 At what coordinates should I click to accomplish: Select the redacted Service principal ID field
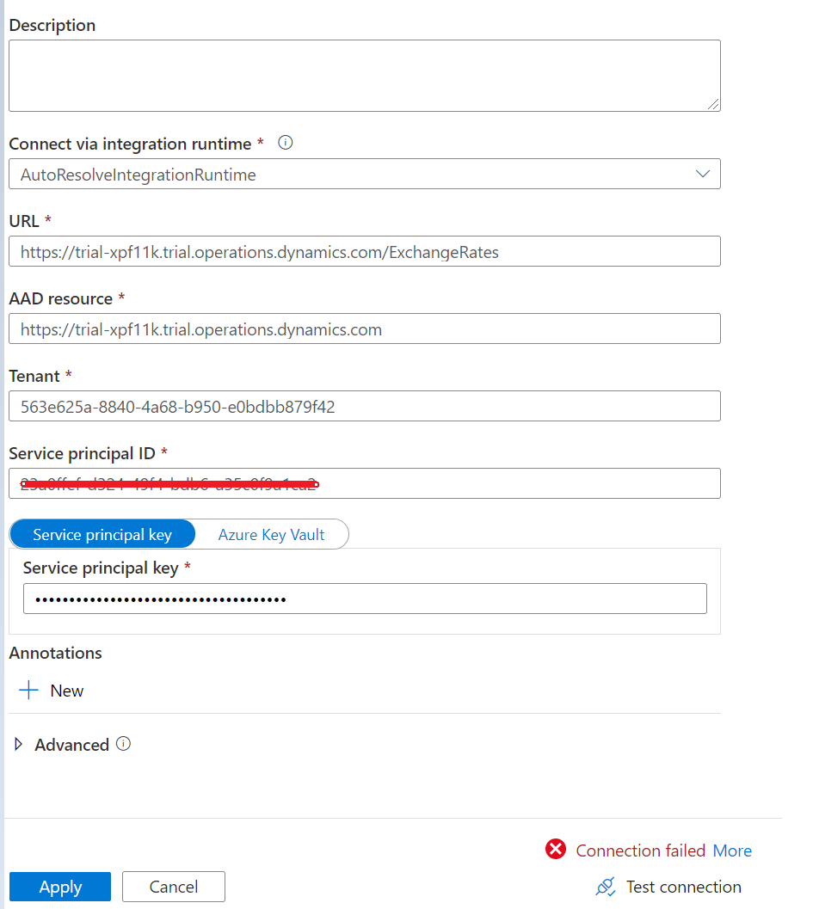tap(364, 483)
